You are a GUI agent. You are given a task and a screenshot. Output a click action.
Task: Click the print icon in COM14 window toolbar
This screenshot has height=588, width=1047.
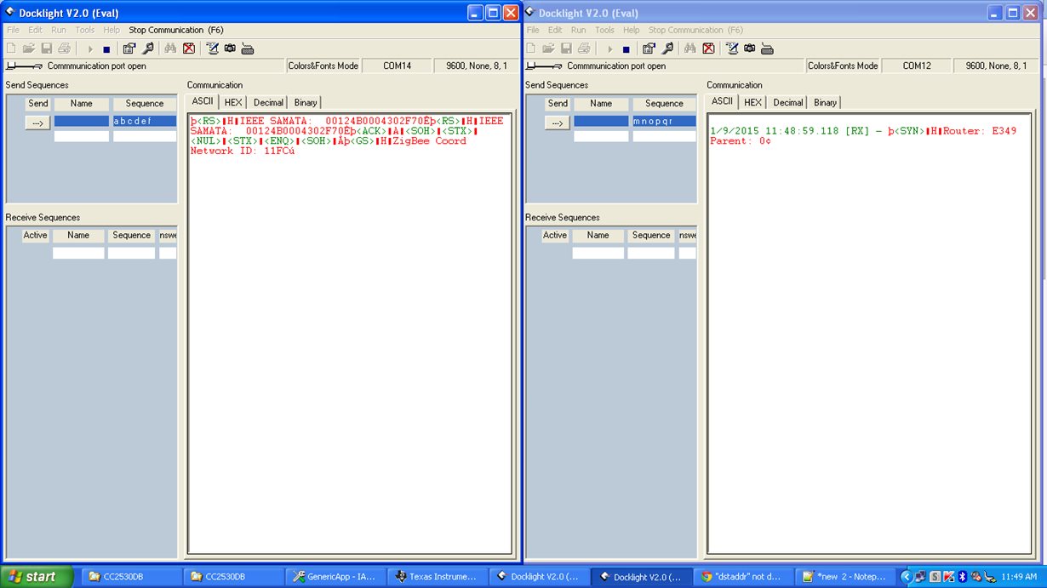64,49
